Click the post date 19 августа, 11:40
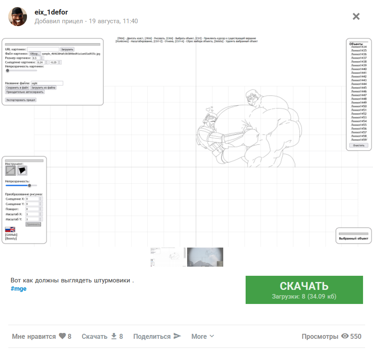 (x=113, y=21)
